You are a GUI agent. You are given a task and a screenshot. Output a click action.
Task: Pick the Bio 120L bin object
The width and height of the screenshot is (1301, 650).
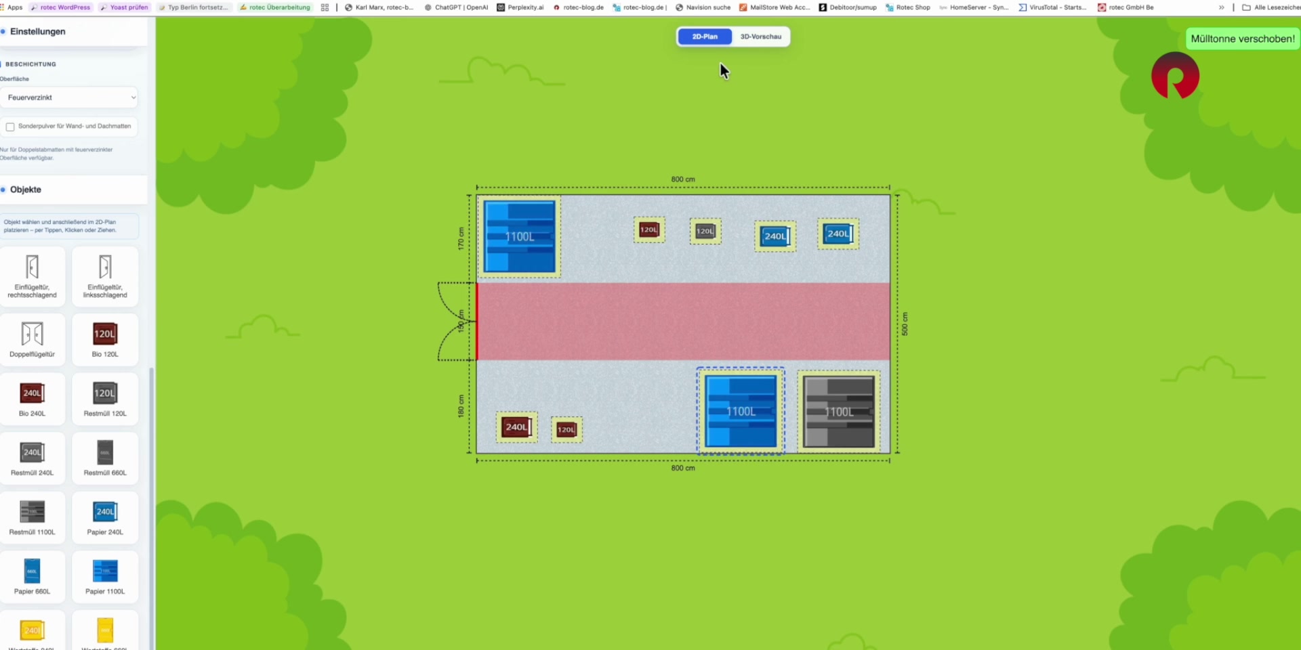click(105, 339)
